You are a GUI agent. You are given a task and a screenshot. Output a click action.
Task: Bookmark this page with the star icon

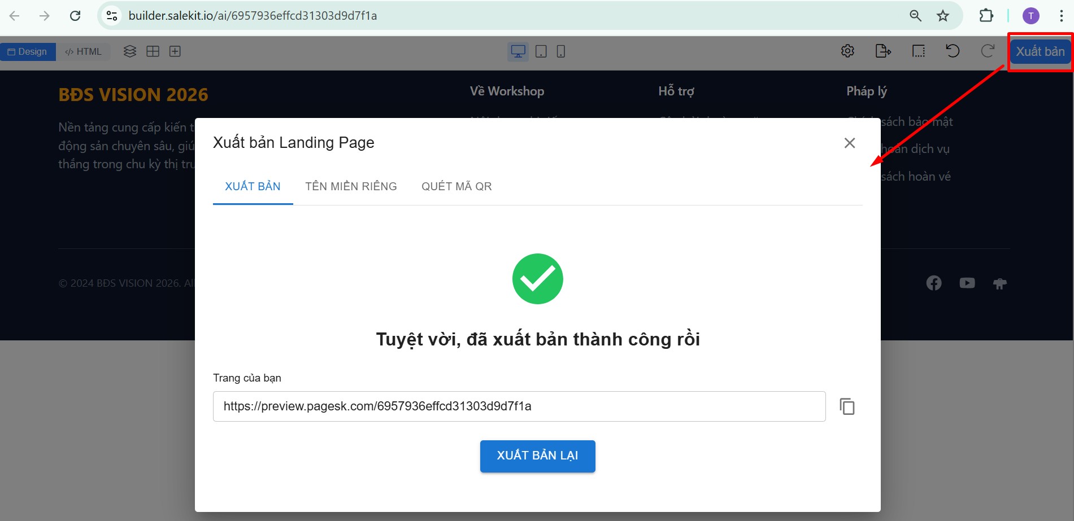pos(943,16)
